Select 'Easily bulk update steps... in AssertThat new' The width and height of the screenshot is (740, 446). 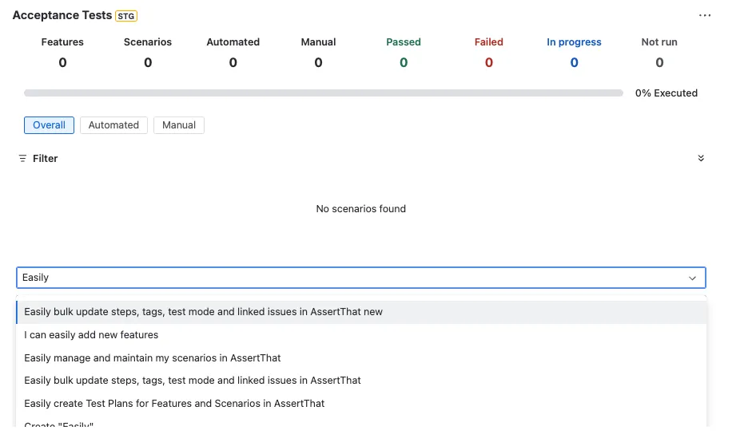point(361,312)
